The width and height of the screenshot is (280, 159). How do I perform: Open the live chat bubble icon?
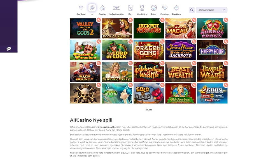coord(9,49)
